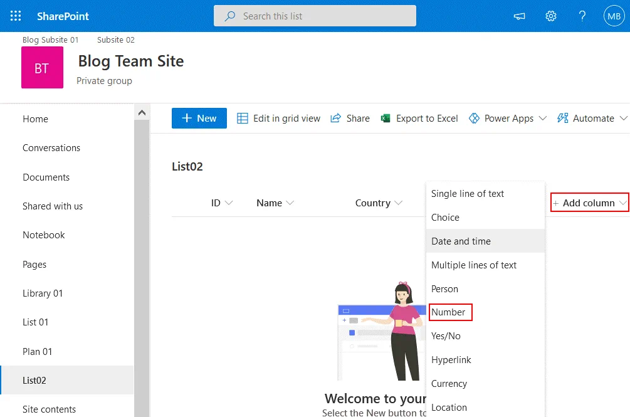
Task: Choose Date and time column type
Action: click(x=461, y=241)
